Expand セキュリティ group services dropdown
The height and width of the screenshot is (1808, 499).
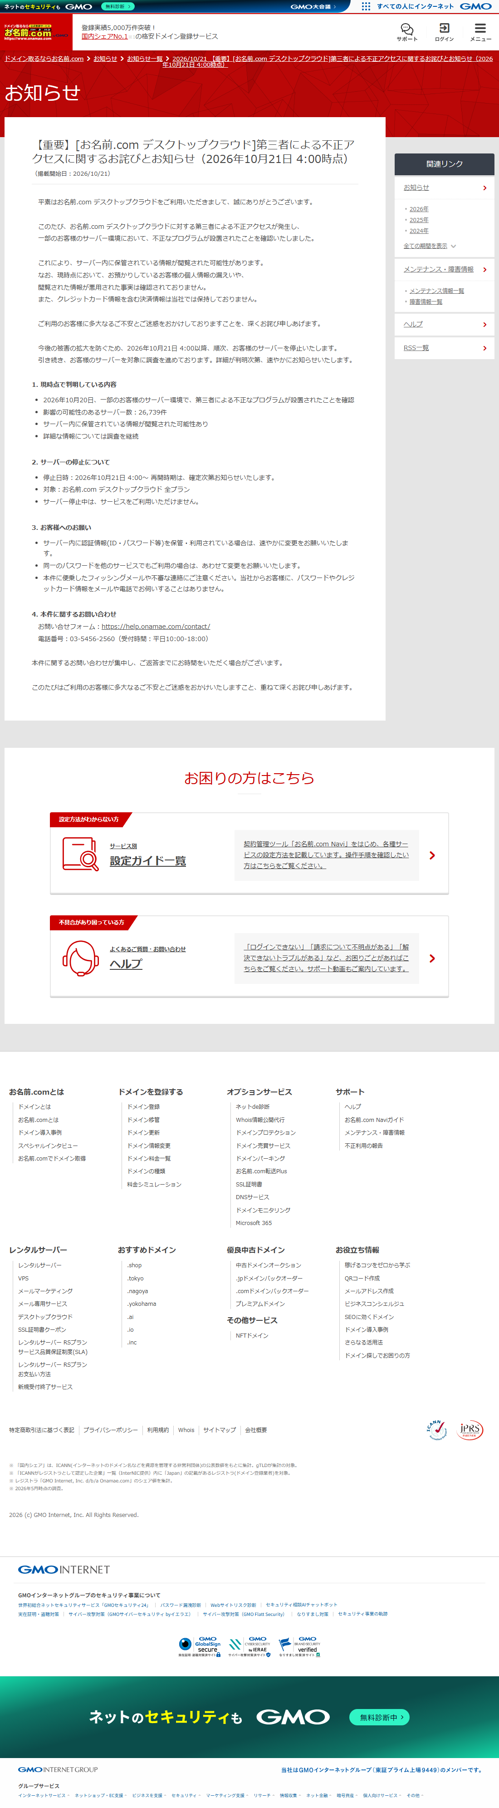186,1795
